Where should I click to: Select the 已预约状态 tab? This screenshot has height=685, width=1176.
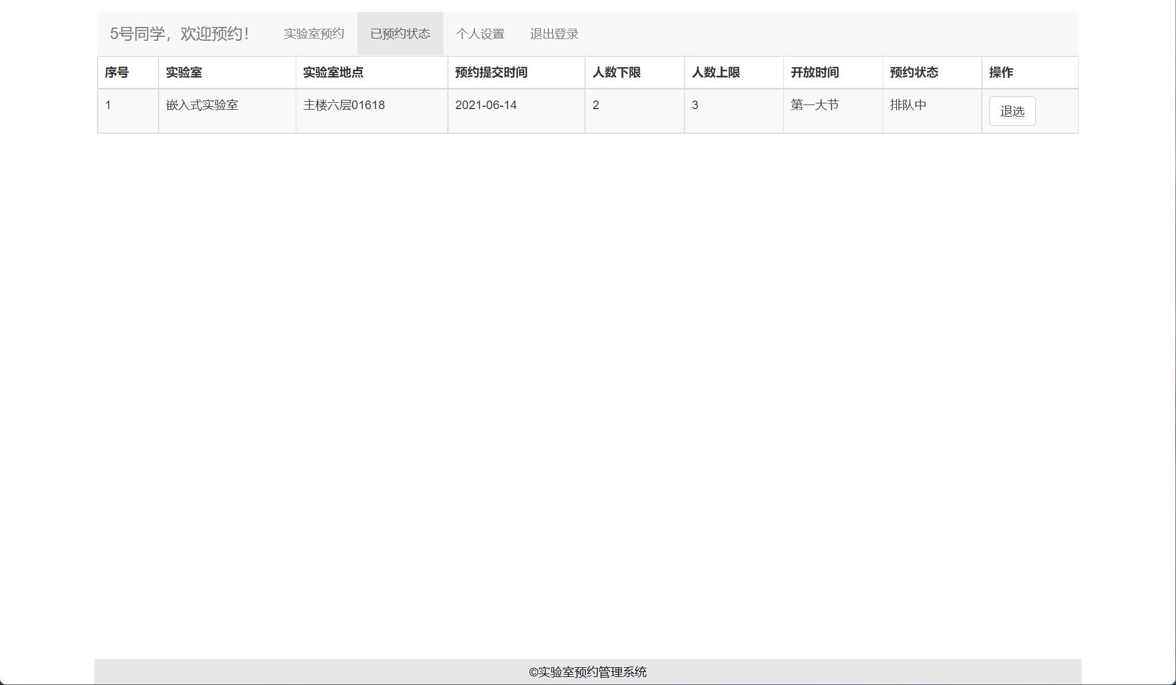click(x=400, y=34)
